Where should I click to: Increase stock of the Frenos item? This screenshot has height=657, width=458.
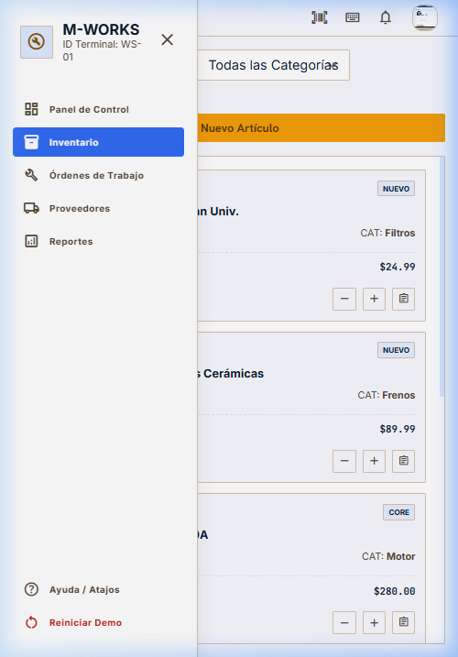coord(375,461)
